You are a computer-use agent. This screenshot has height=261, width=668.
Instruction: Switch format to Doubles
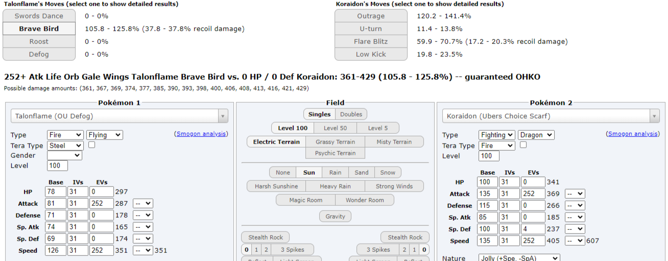coord(351,114)
